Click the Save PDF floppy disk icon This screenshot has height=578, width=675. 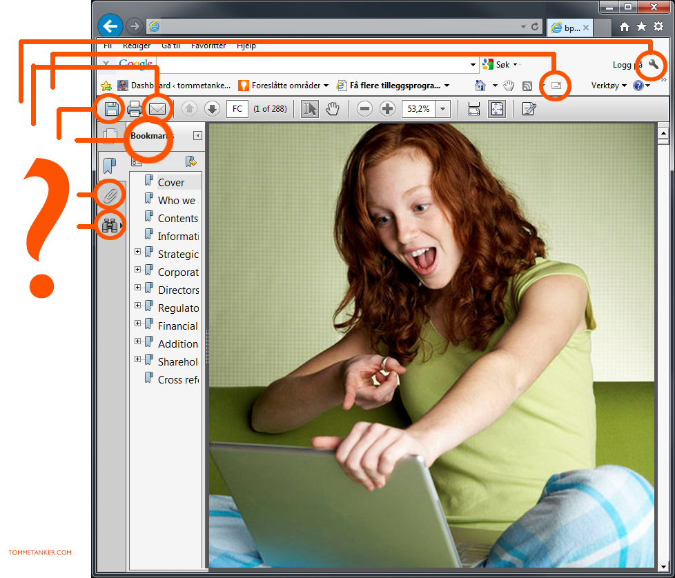pos(111,108)
